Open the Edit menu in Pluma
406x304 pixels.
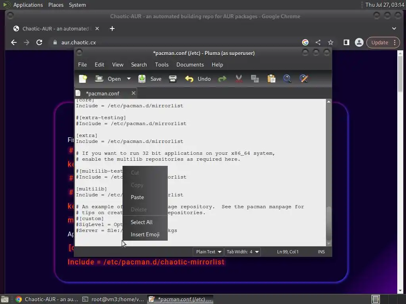click(x=100, y=65)
